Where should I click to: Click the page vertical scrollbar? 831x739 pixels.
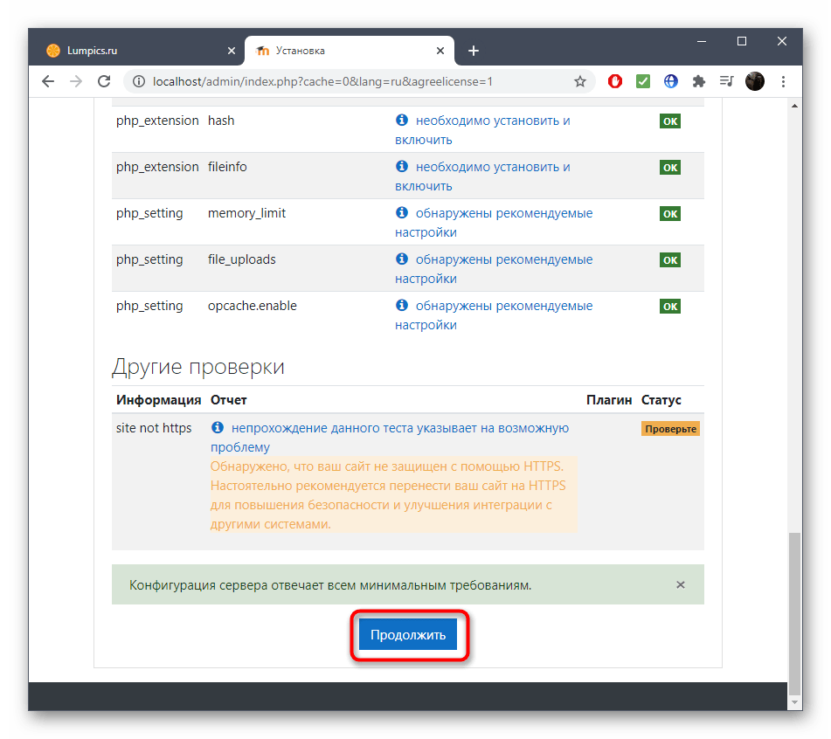794,611
